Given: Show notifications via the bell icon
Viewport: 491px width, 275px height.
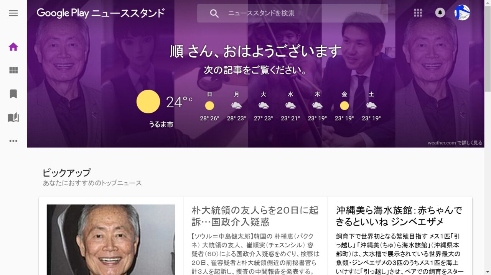Looking at the screenshot, I should pos(440,13).
